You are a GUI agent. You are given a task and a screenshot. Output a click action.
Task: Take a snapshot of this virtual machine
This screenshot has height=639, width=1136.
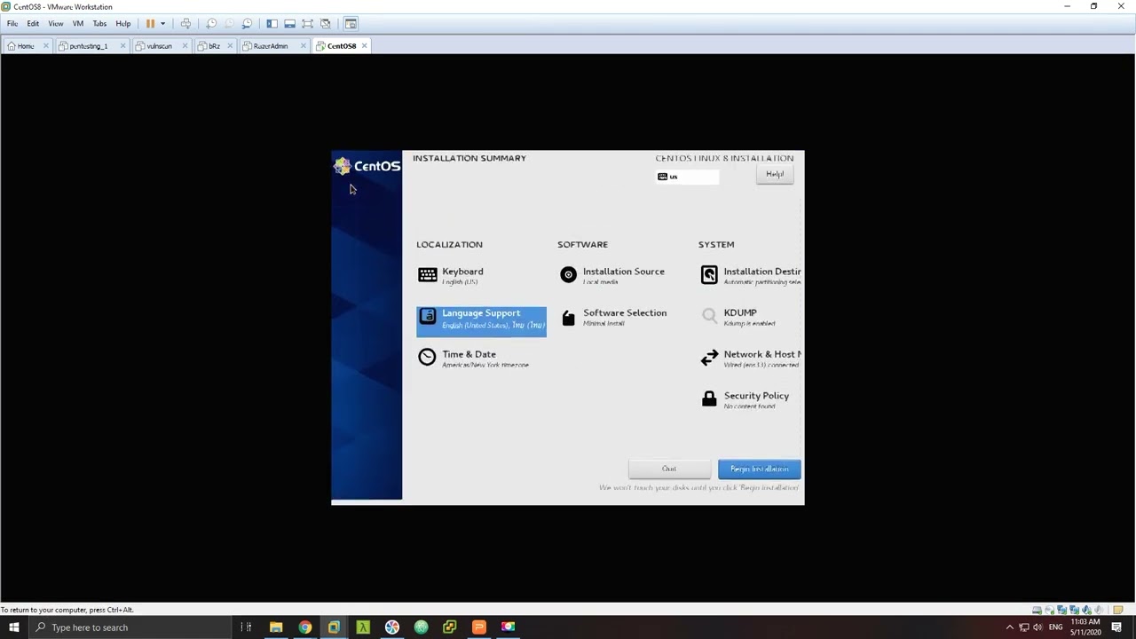[211, 23]
